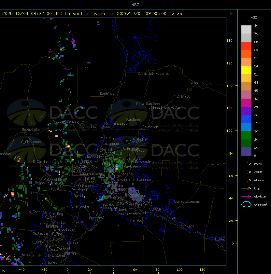Click the 'M_Caseros' map label
The width and height of the screenshot is (271, 274).
(x=142, y=179)
